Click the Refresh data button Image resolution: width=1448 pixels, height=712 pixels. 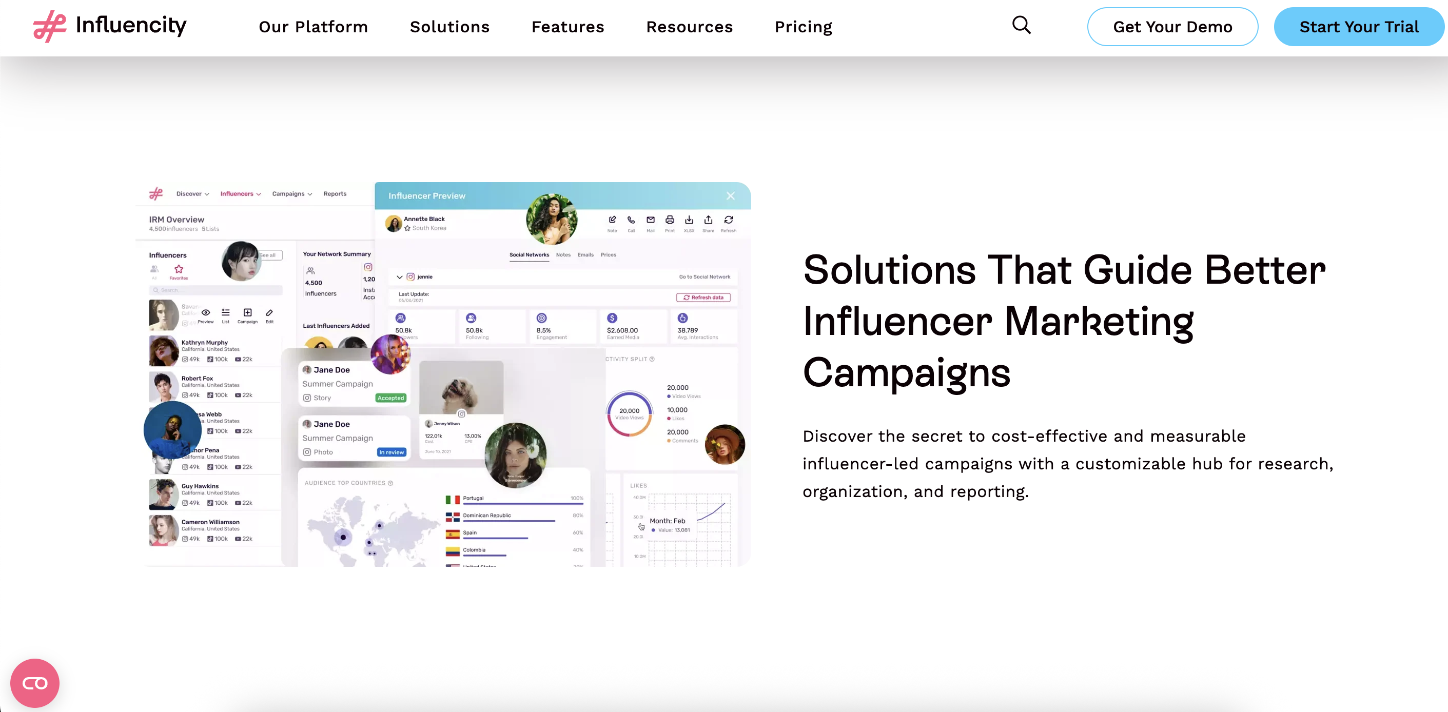[x=703, y=298]
